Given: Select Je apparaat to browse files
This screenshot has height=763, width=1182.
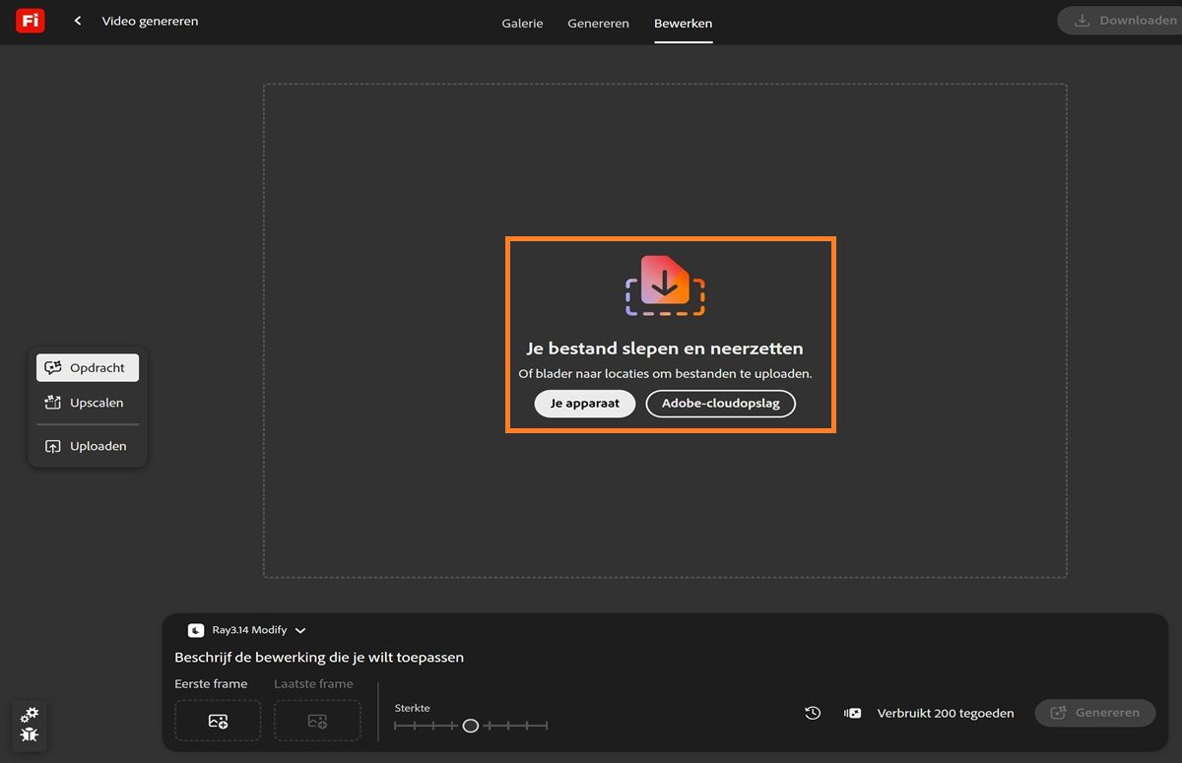Looking at the screenshot, I should click(x=584, y=403).
